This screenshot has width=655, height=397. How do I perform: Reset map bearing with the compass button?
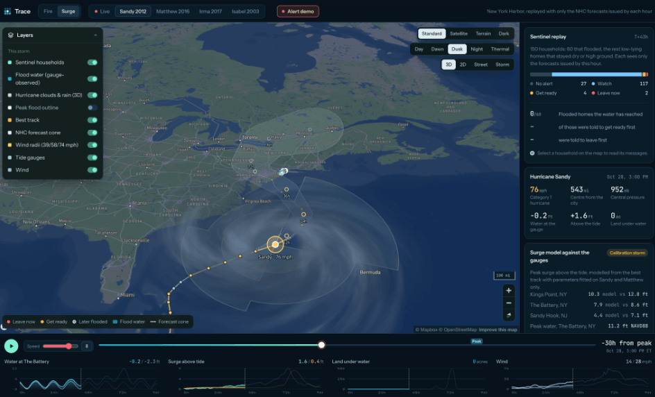[509, 316]
